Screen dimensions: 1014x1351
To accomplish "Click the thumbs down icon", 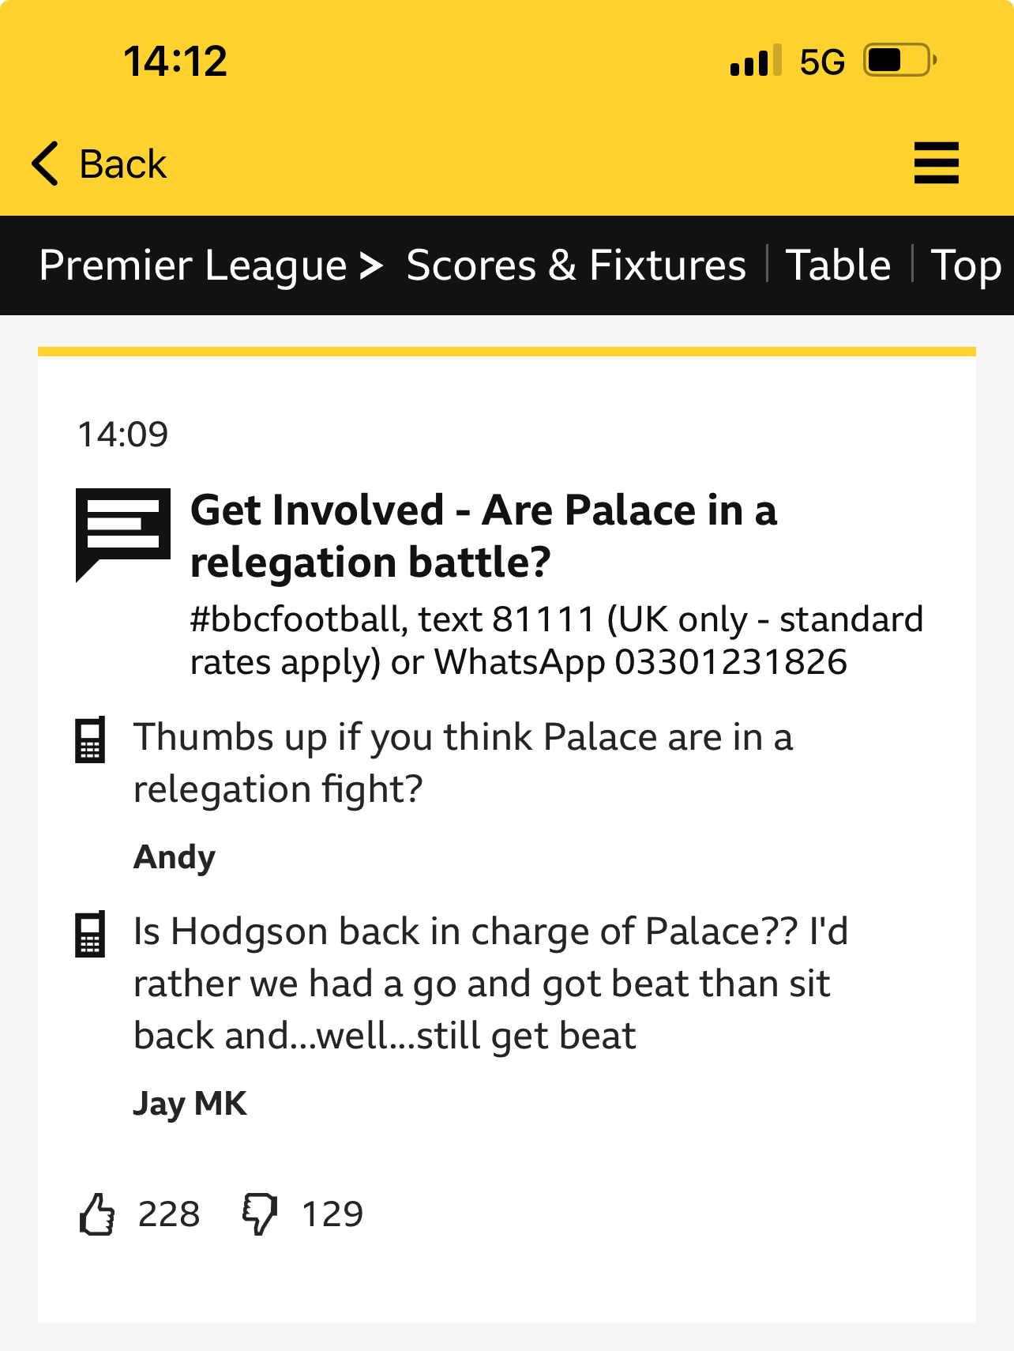I will [x=260, y=1214].
